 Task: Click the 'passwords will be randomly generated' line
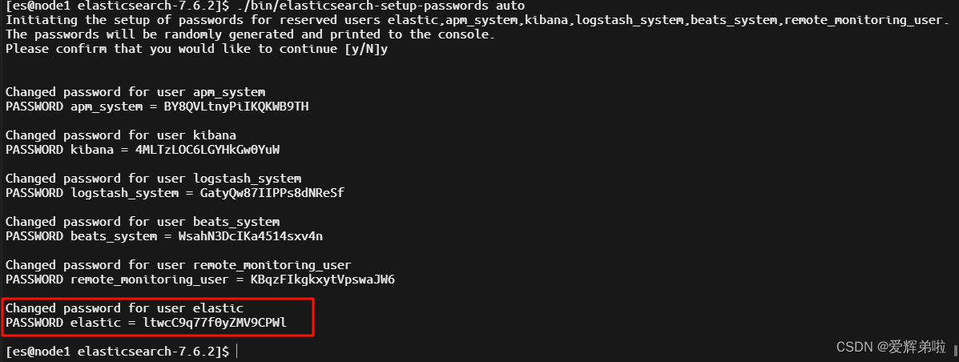250,35
